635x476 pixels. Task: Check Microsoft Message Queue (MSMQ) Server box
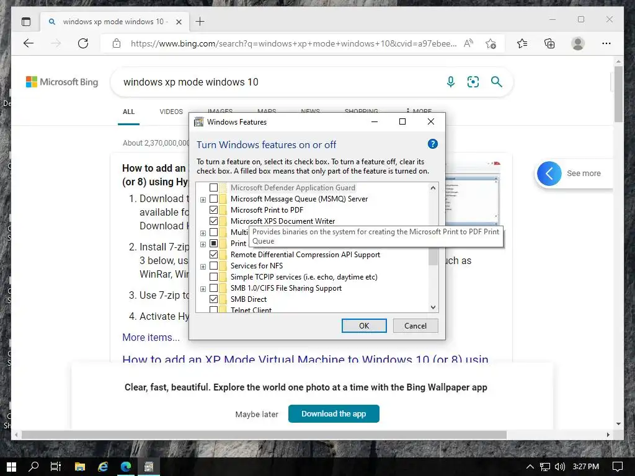tap(213, 199)
